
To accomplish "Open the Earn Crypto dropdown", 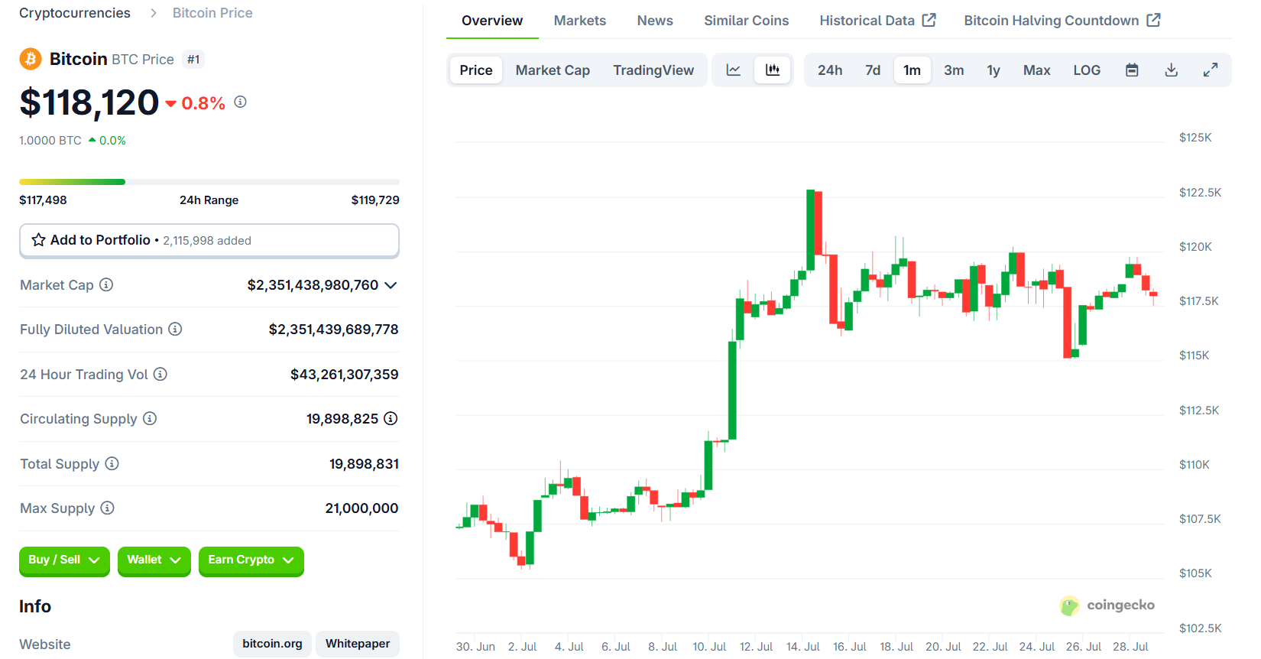I will [251, 560].
